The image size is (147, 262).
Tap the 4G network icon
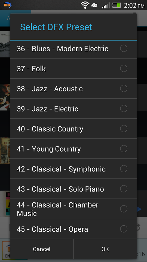94,5
